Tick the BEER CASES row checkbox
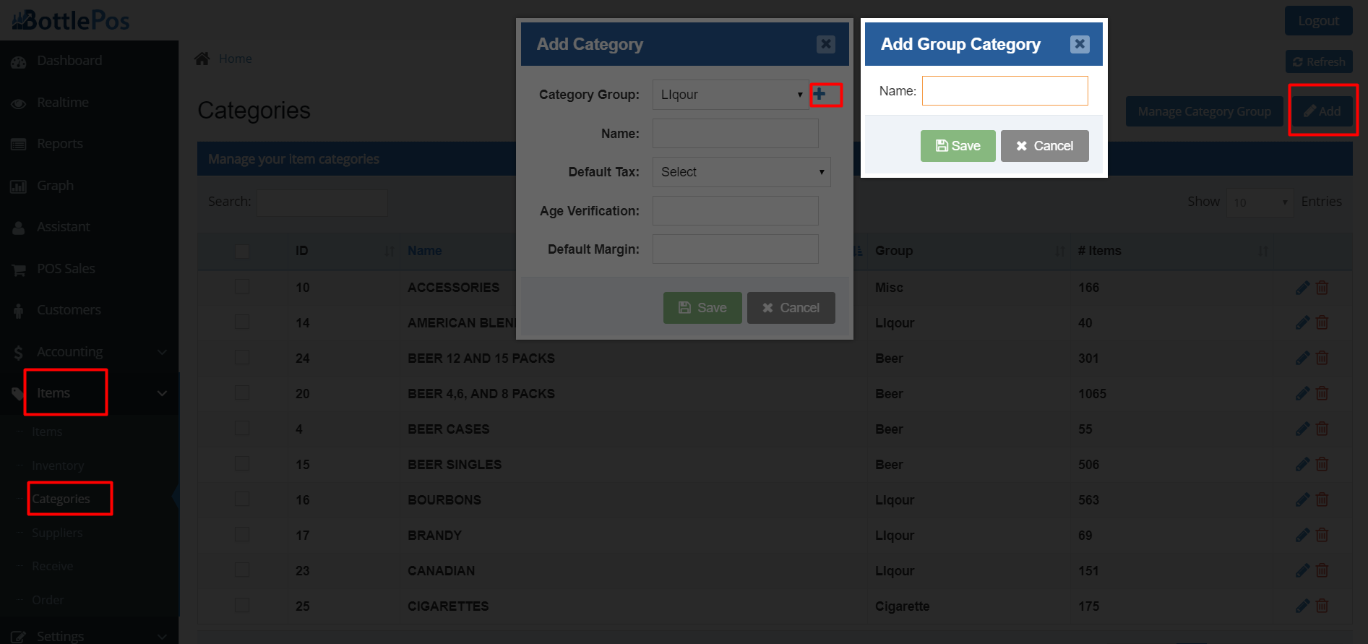The width and height of the screenshot is (1368, 644). (x=242, y=428)
